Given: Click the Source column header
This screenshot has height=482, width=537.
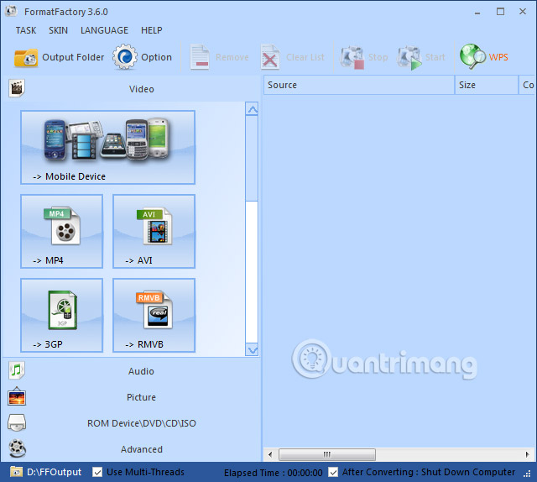Looking at the screenshot, I should coord(359,85).
